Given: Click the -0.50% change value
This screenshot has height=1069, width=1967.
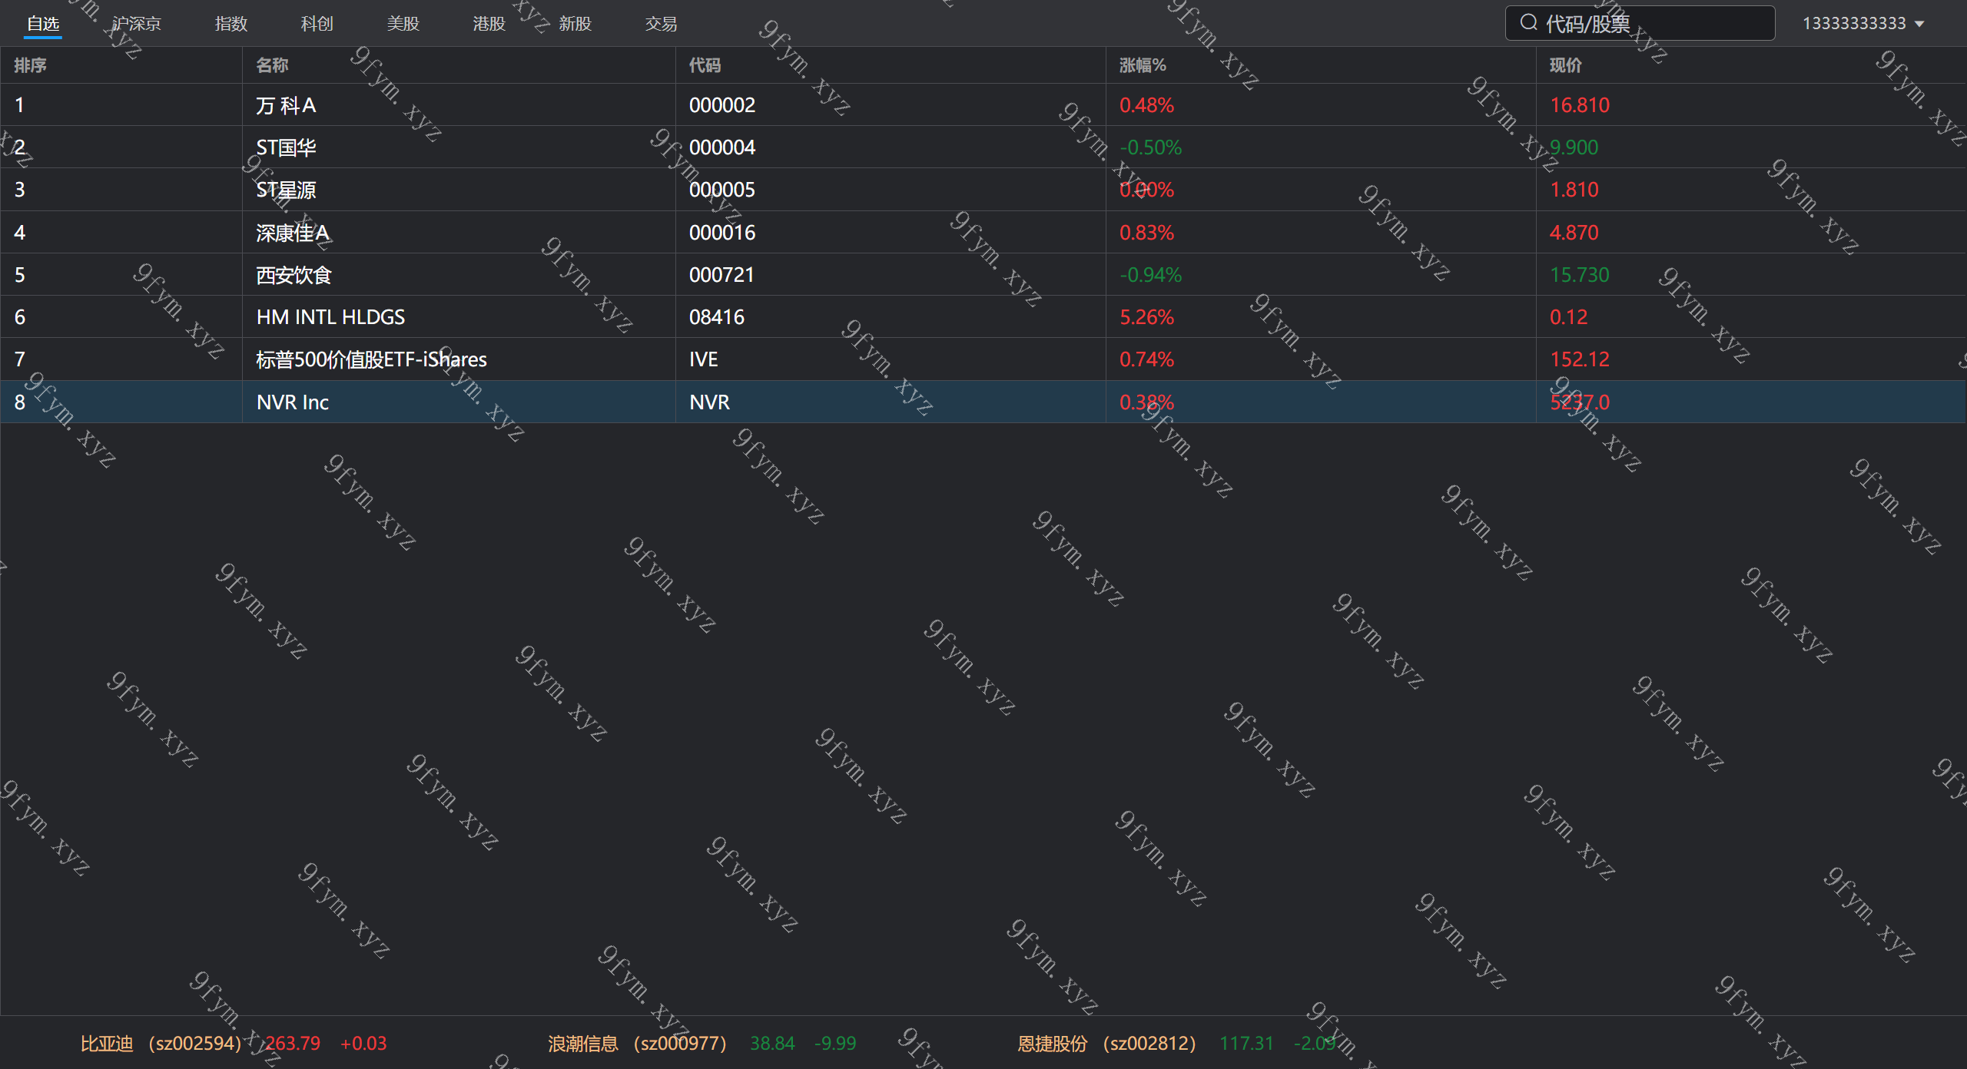Looking at the screenshot, I should [1150, 147].
